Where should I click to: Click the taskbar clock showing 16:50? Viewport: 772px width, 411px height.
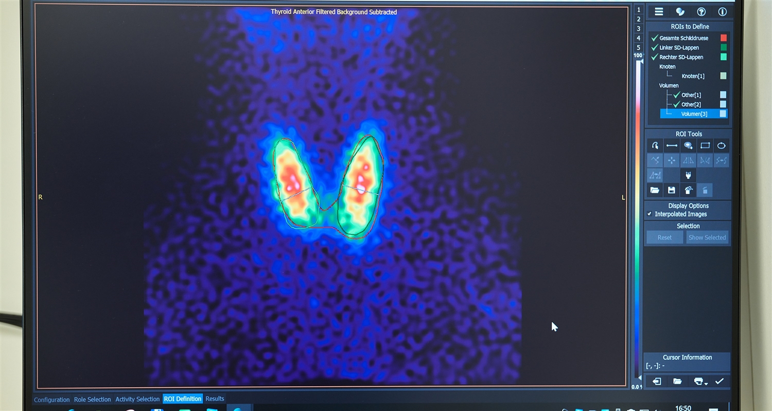(683, 407)
